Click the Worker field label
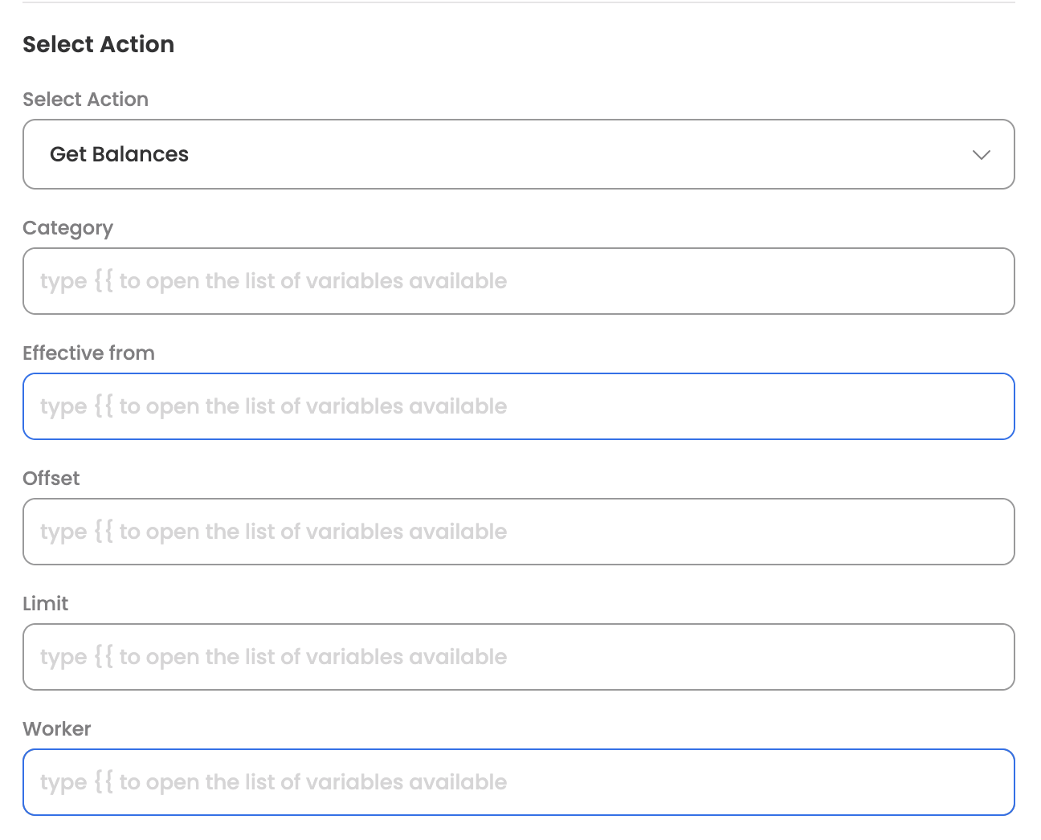Viewport: 1041px width, 840px height. (56, 729)
